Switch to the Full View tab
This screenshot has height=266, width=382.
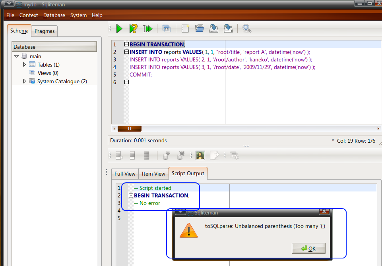pos(125,174)
